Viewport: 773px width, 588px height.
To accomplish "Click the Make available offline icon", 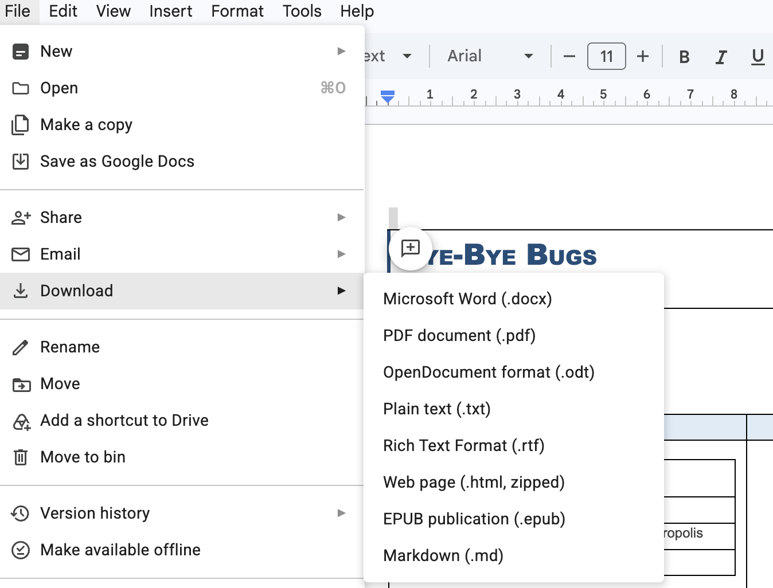I will 21,550.
